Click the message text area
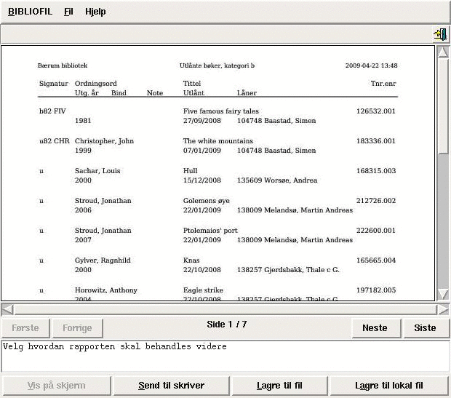451x398 pixels. tap(218, 357)
